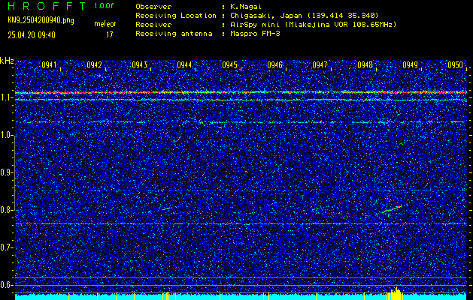Click the Receiving antenna field label
Image resolution: width=473 pixels, height=300 pixels.
coord(174,34)
